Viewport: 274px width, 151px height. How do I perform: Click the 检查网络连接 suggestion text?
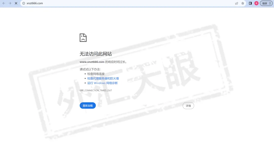96,74
